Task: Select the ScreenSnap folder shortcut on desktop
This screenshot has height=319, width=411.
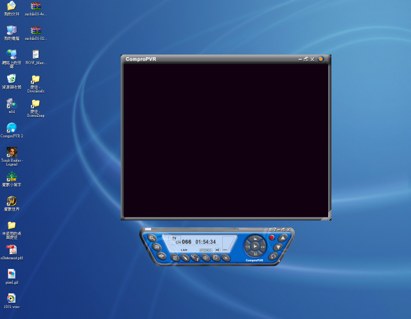Action: [x=36, y=108]
